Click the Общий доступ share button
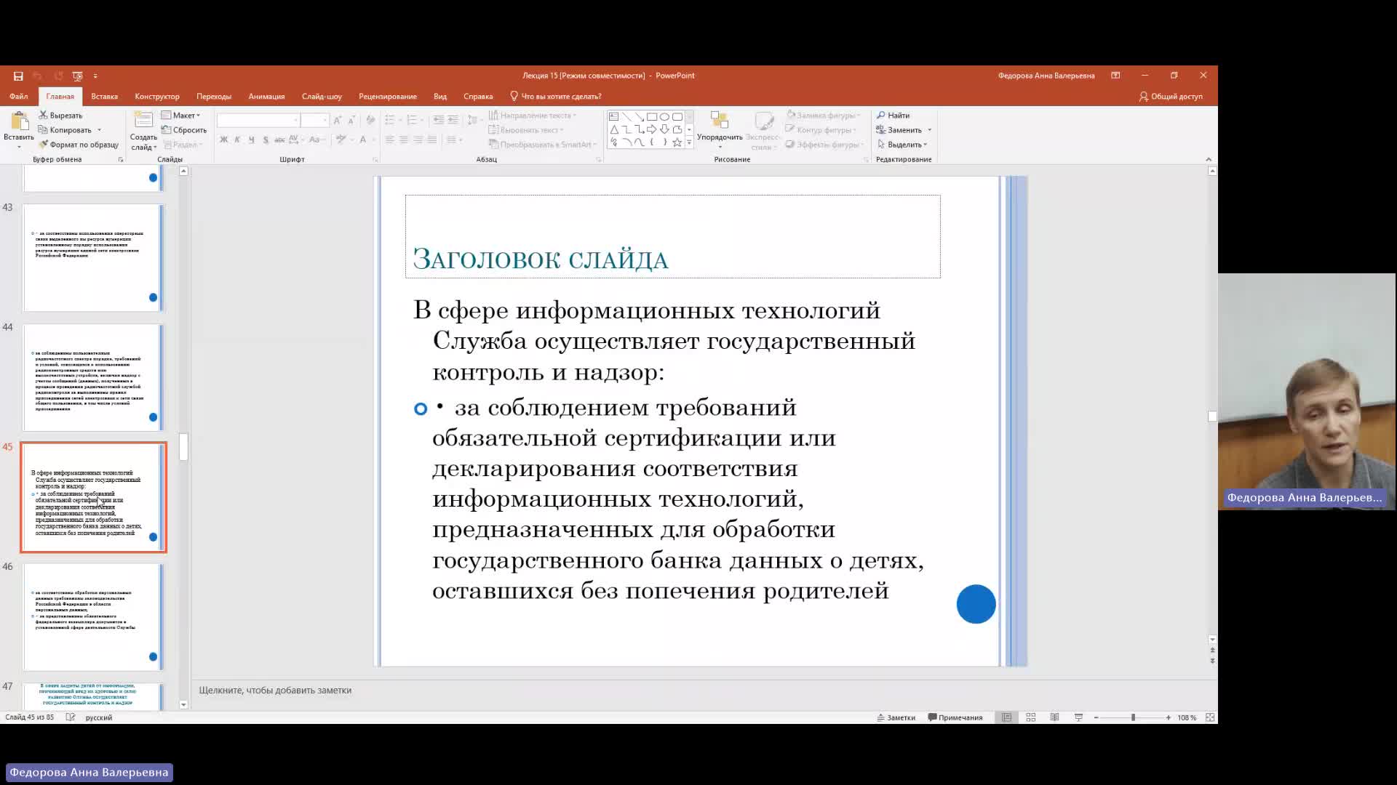This screenshot has width=1397, height=785. pos(1171,96)
